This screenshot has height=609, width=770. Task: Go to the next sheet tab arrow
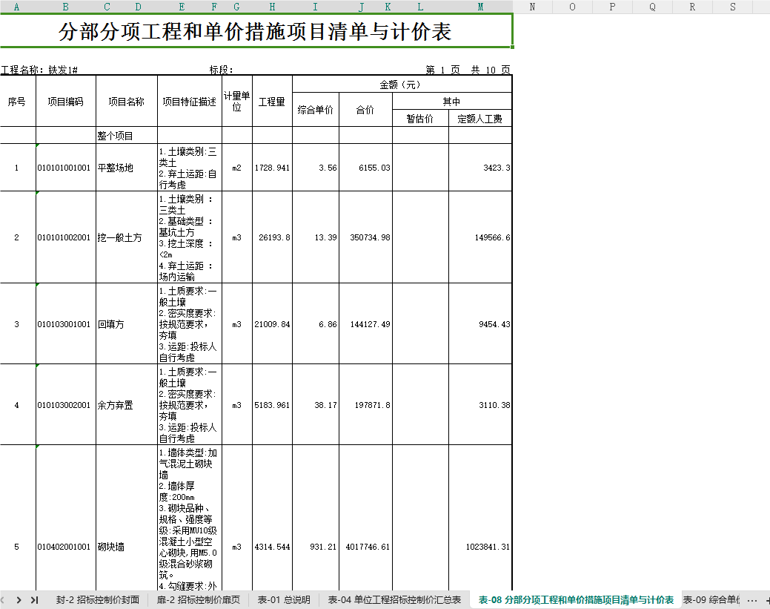click(19, 599)
